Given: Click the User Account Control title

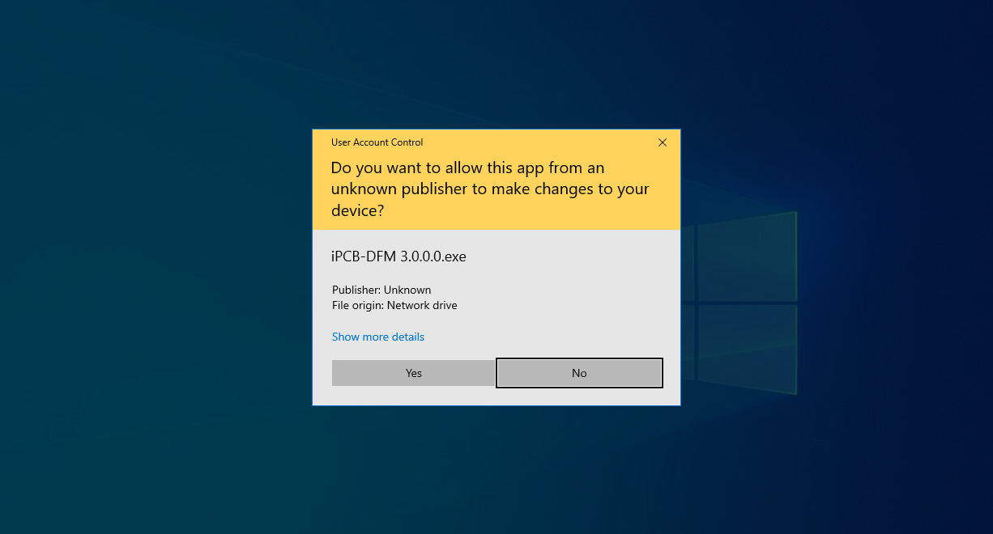Looking at the screenshot, I should (x=377, y=142).
